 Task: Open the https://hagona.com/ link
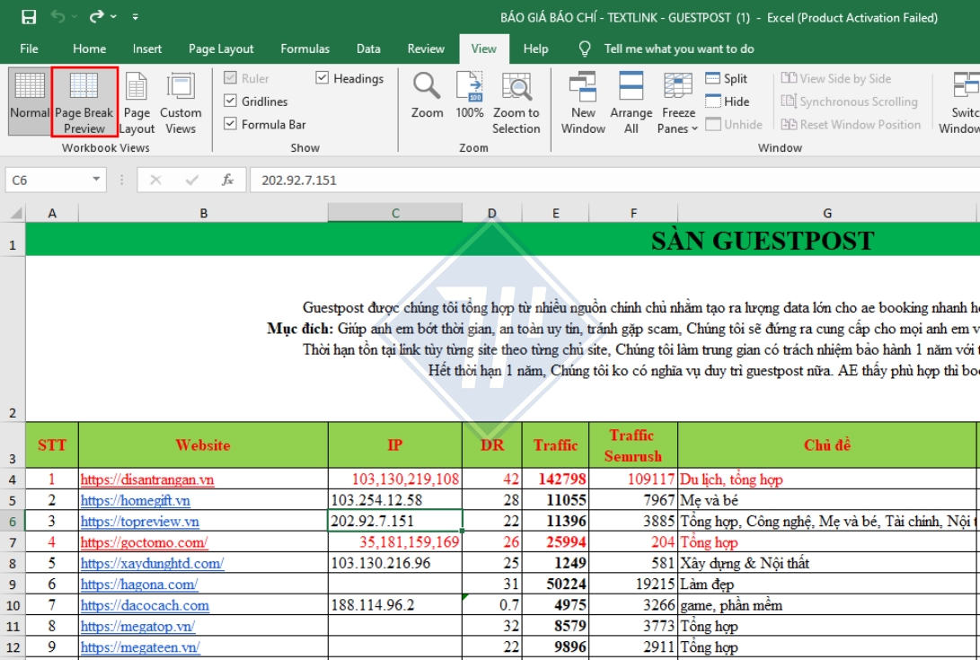pyautogui.click(x=138, y=585)
